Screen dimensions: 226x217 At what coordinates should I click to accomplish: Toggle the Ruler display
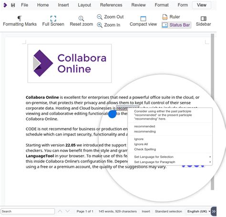click(x=171, y=17)
